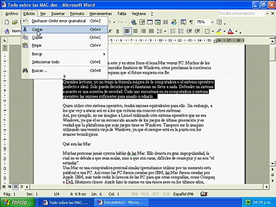This screenshot has width=276, height=207.
Task: Switch to Web Layout view button
Action: coord(9,187)
